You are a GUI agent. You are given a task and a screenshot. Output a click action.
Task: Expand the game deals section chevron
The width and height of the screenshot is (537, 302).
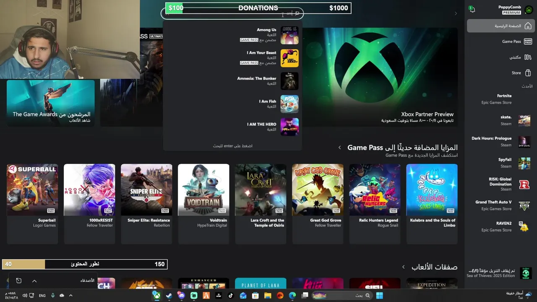403,267
